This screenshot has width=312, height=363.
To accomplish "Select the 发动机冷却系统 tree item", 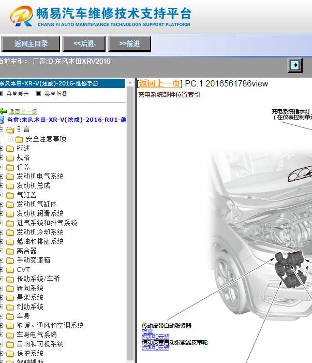I will (x=40, y=232).
